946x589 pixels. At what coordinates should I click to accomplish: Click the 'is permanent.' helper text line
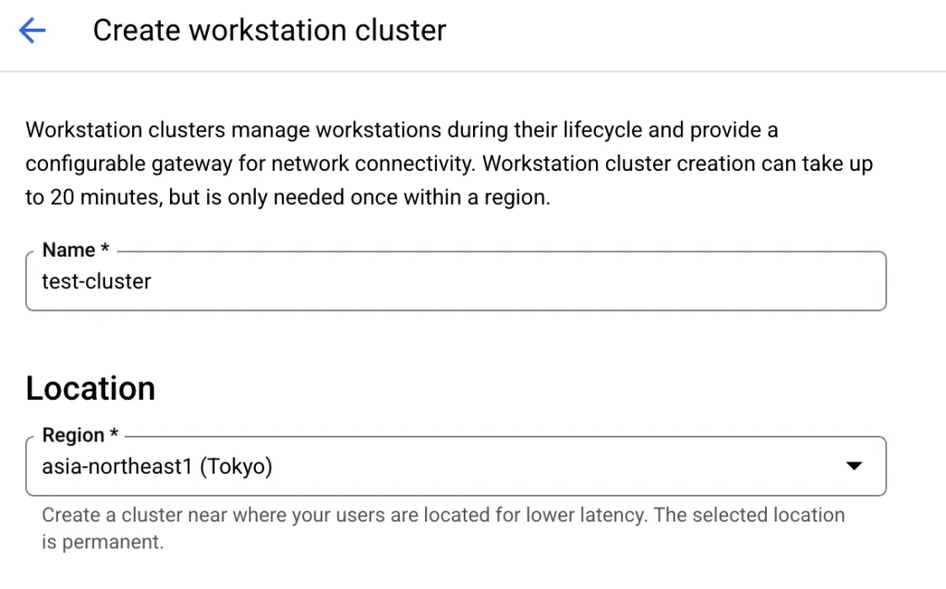tap(103, 542)
